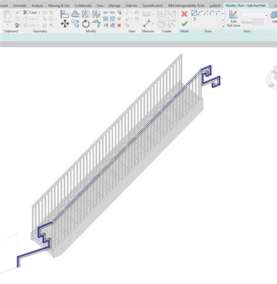The height and width of the screenshot is (284, 277).
Task: Open the BIM Interoperability Tools tab
Action: [186, 5]
